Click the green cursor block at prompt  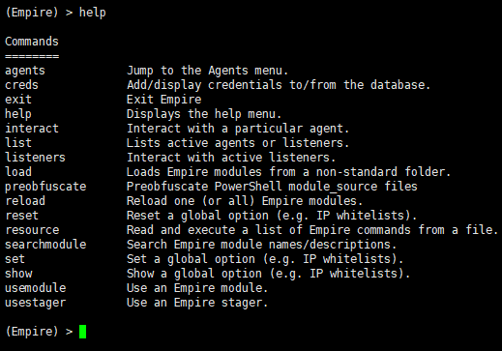[x=82, y=332]
